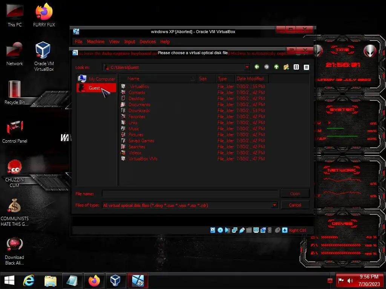The width and height of the screenshot is (386, 289).
Task: Click the USB status bar icon
Action: [x=242, y=230]
